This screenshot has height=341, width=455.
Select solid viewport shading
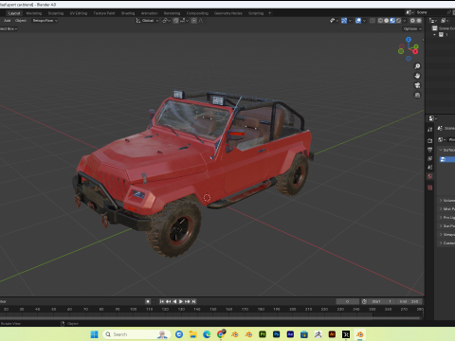pos(387,21)
